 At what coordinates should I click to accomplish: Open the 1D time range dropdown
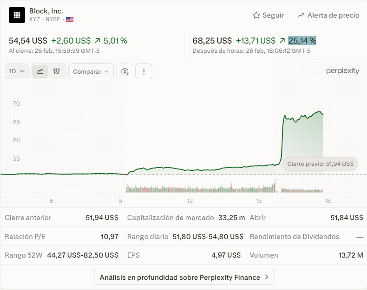point(17,71)
